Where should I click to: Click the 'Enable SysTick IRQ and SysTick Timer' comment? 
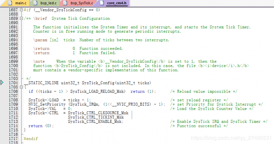219,121
